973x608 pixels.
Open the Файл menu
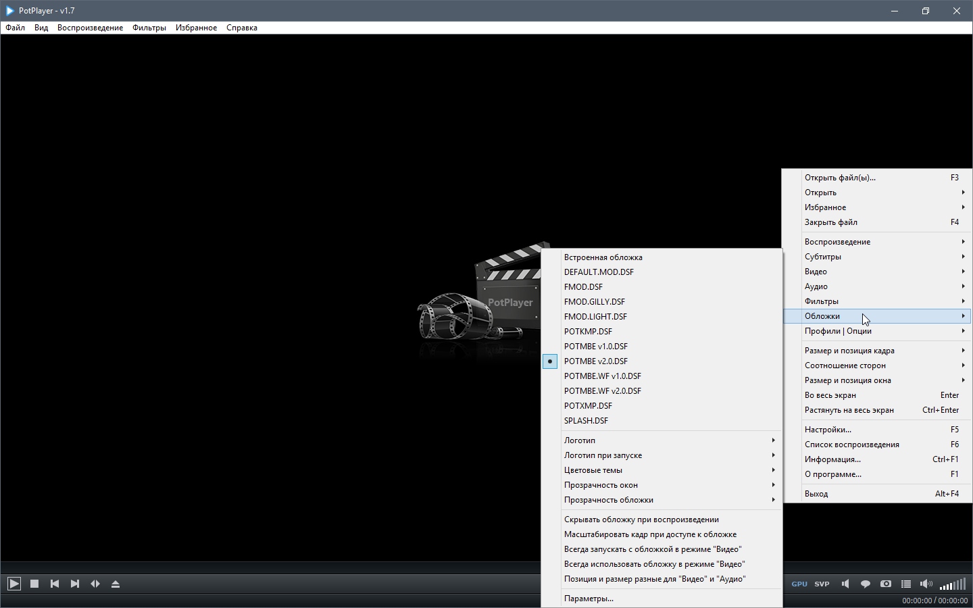[x=15, y=28]
